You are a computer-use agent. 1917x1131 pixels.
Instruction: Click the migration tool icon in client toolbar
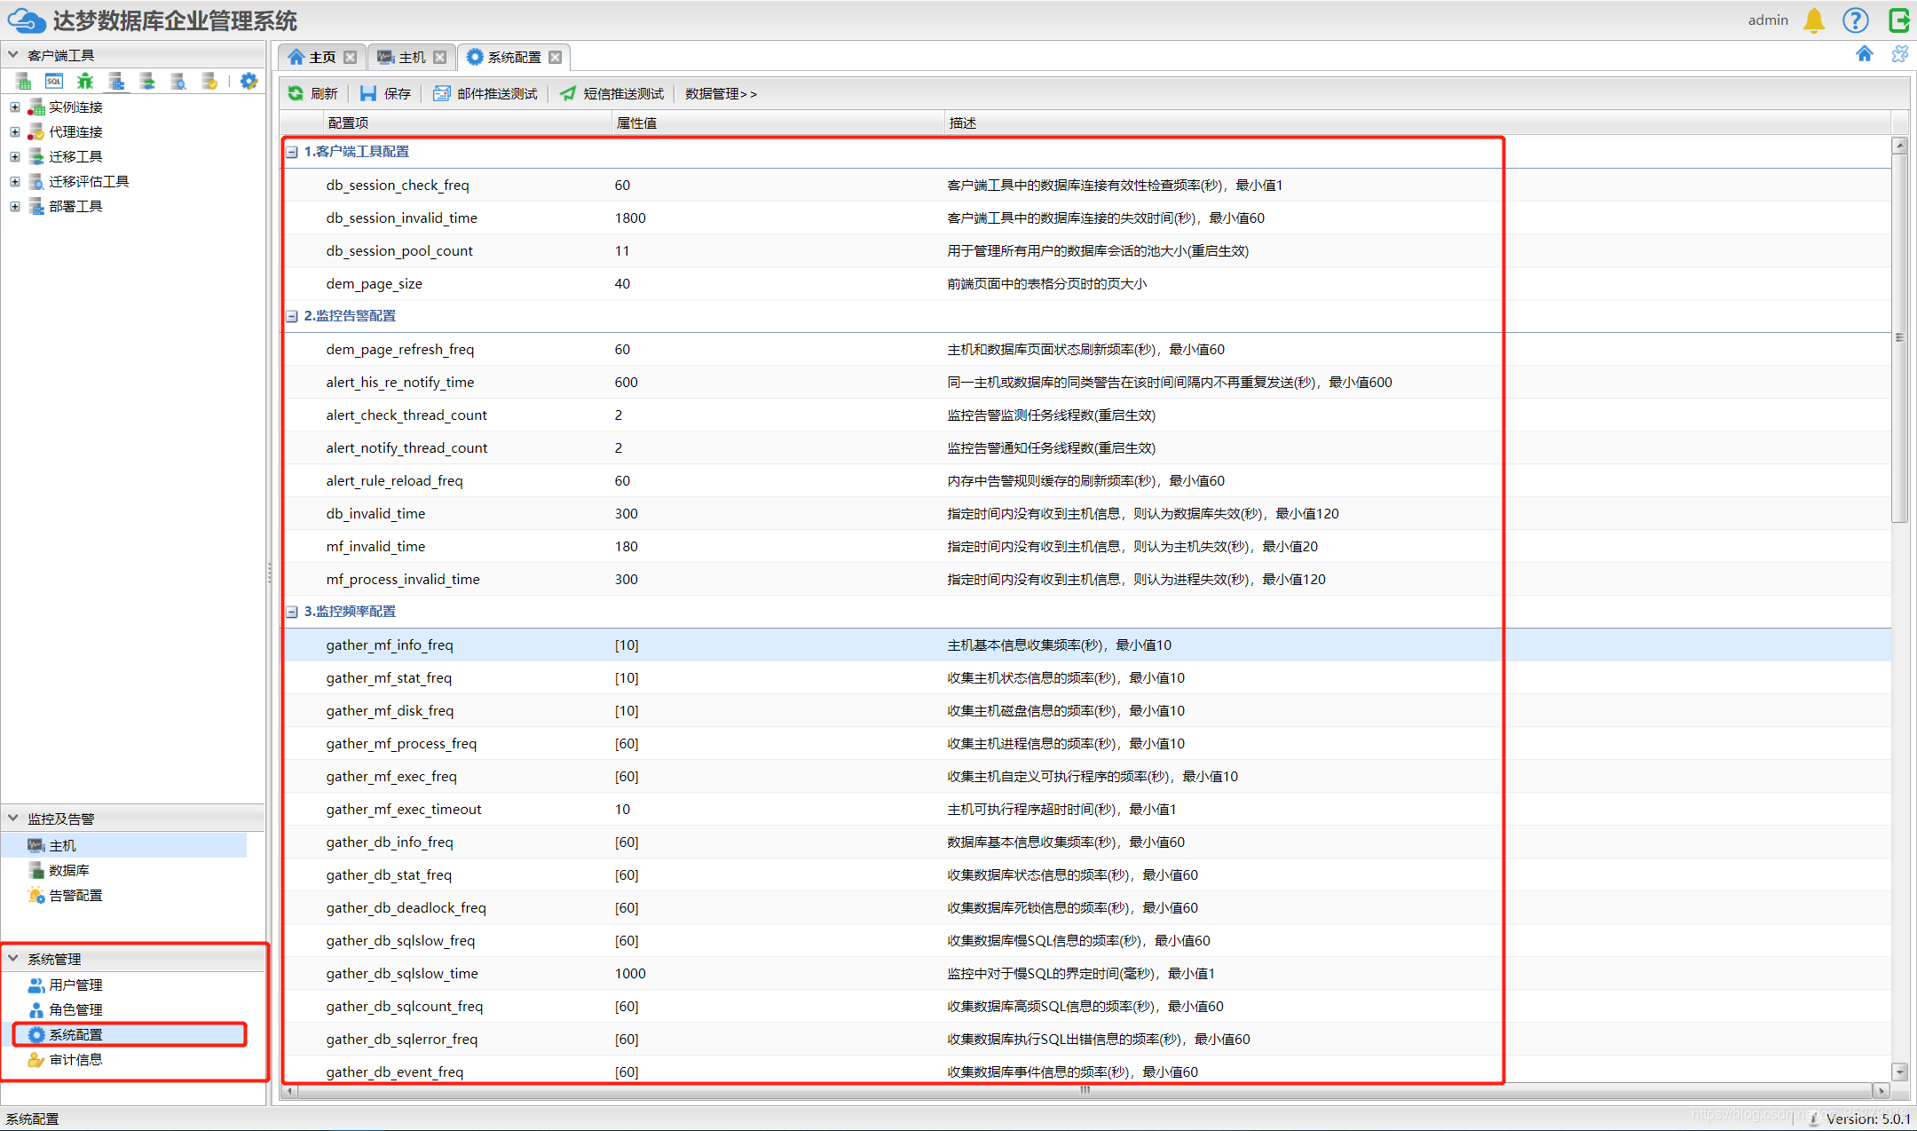[147, 82]
